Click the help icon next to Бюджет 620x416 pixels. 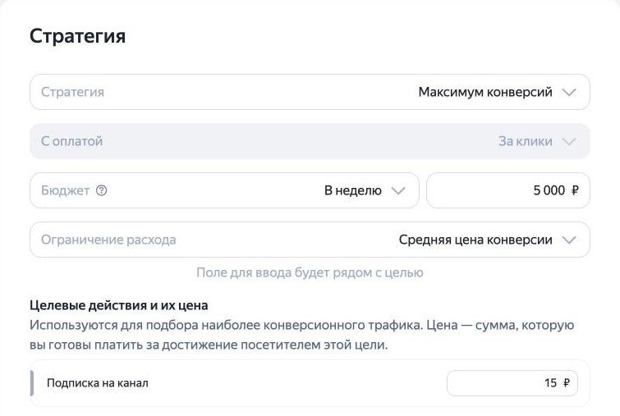101,190
